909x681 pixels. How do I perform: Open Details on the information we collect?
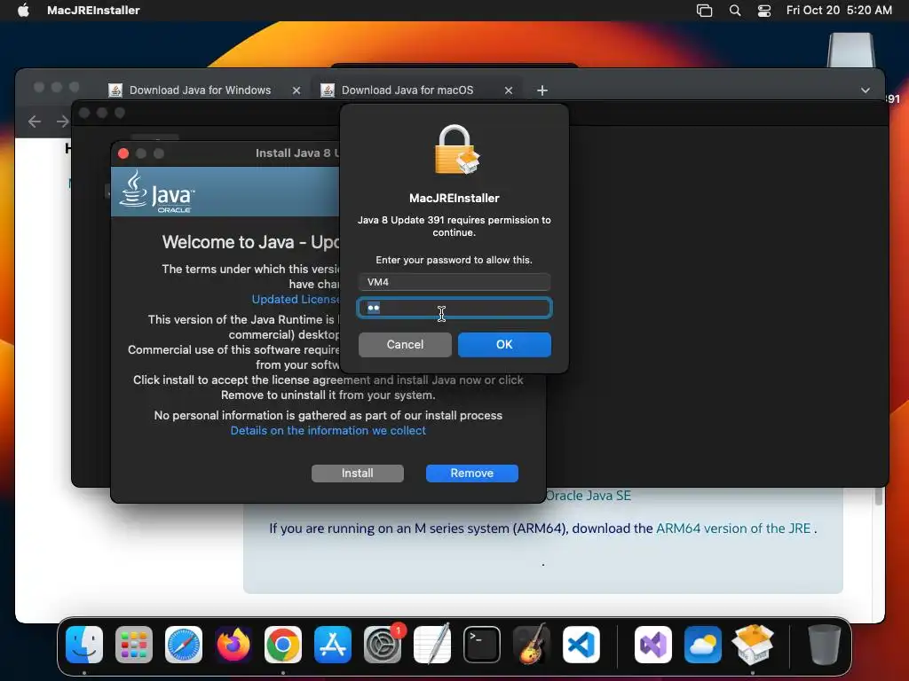tap(328, 430)
